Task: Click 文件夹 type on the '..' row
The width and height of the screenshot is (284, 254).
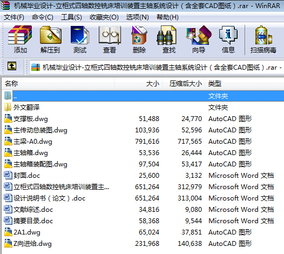Action: (218, 96)
